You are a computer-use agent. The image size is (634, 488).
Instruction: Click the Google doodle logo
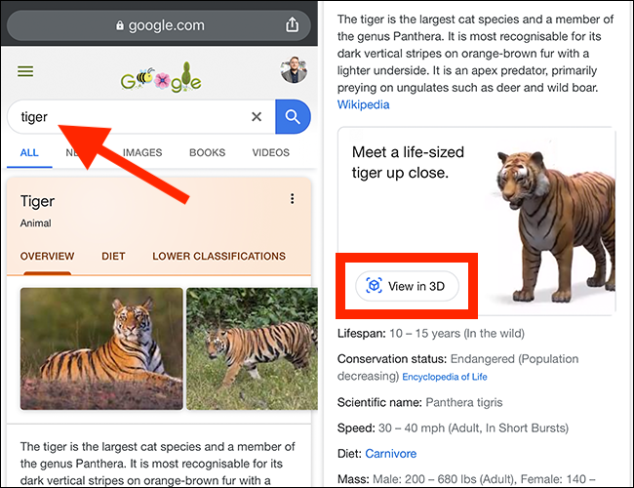[161, 75]
